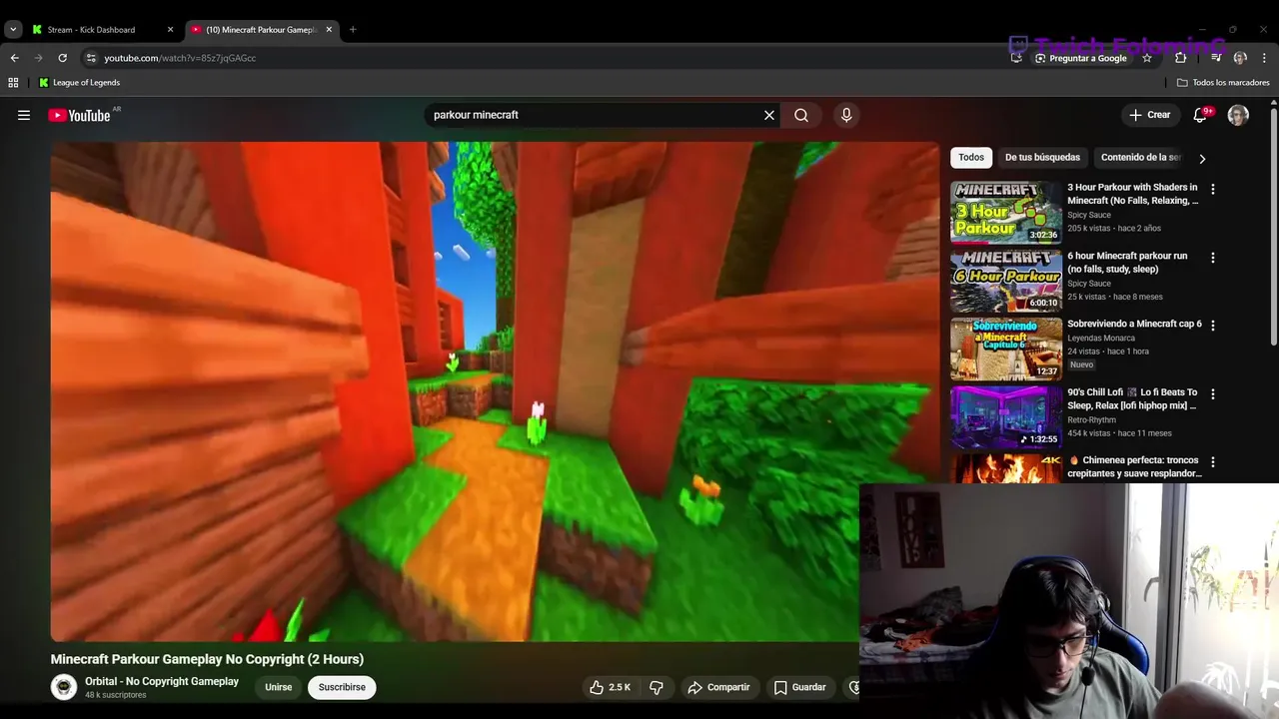Open YouTube notifications bell
The width and height of the screenshot is (1279, 719).
[x=1201, y=115]
